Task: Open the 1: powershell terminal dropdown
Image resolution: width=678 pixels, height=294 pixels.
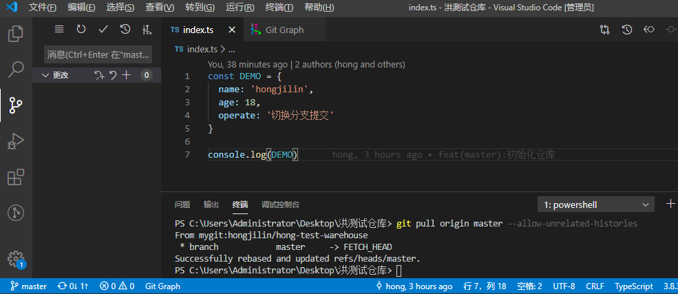Action: coord(596,204)
